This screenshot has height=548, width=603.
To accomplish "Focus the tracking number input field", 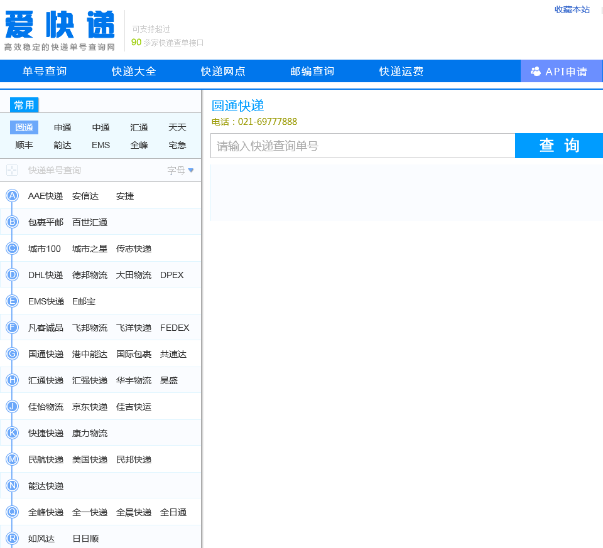I will (362, 146).
